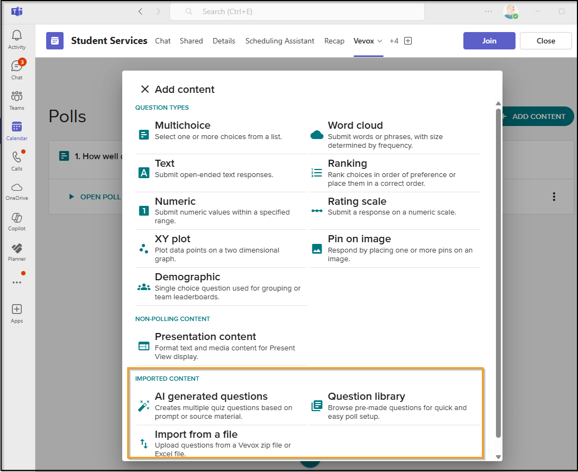Click the dialog scrollbar up arrow
Screen dimensions: 578x472
click(498, 104)
